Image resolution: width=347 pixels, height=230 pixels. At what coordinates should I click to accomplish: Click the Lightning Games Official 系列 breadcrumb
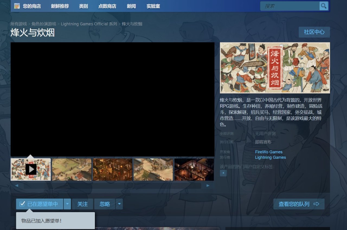click(x=89, y=24)
